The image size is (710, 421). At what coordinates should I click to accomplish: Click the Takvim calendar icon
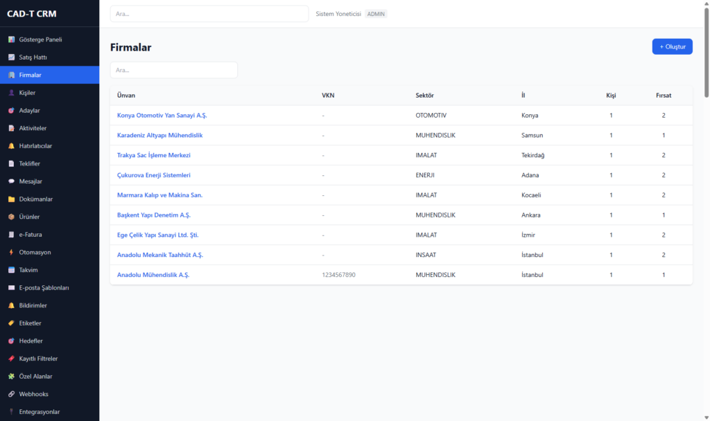(11, 270)
